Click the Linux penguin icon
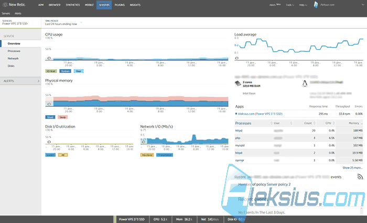The image size is (367, 223). (305, 83)
